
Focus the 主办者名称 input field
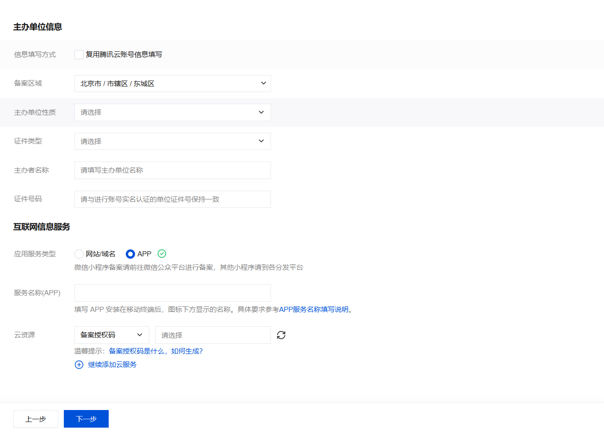tap(173, 170)
